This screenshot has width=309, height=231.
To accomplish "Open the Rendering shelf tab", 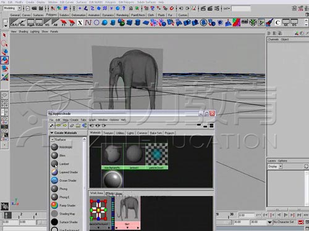I will [122, 15].
